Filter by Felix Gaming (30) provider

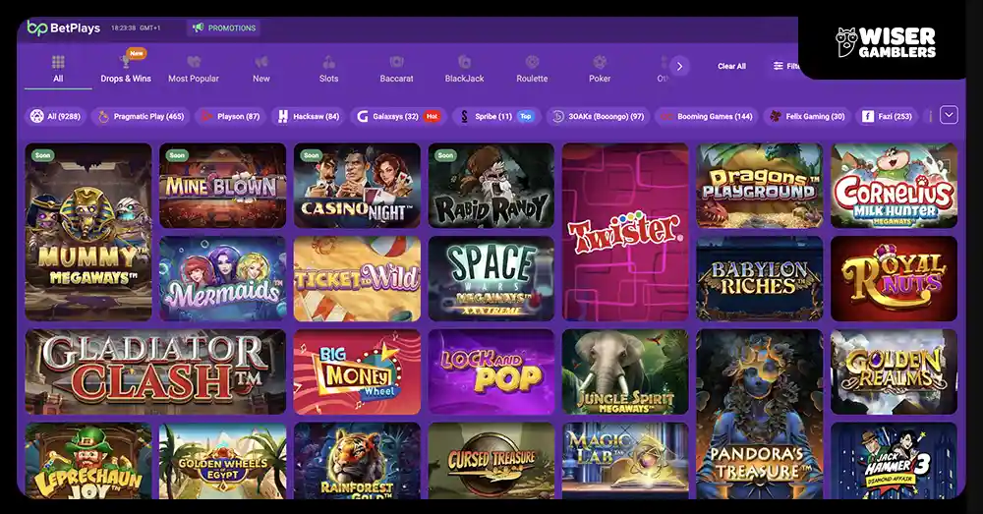[x=807, y=116]
